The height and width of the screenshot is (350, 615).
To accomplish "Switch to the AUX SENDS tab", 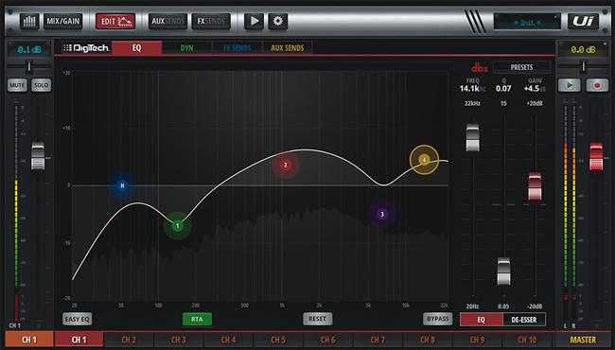I will point(287,48).
